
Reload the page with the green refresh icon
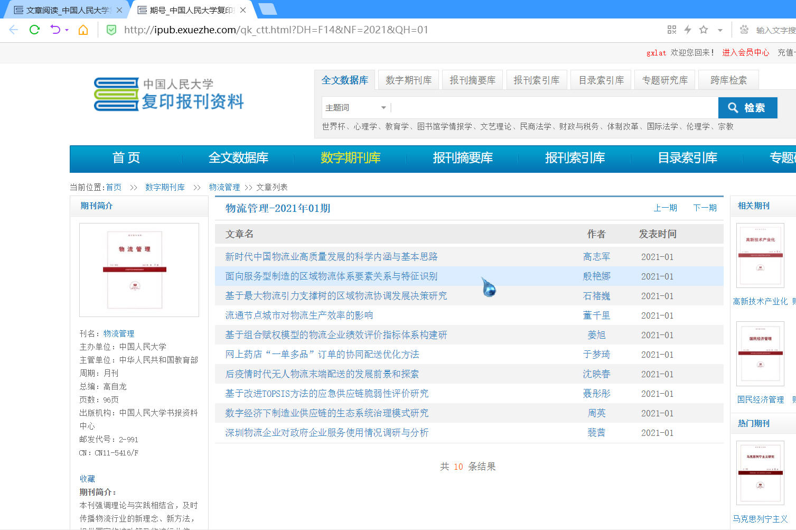click(34, 30)
